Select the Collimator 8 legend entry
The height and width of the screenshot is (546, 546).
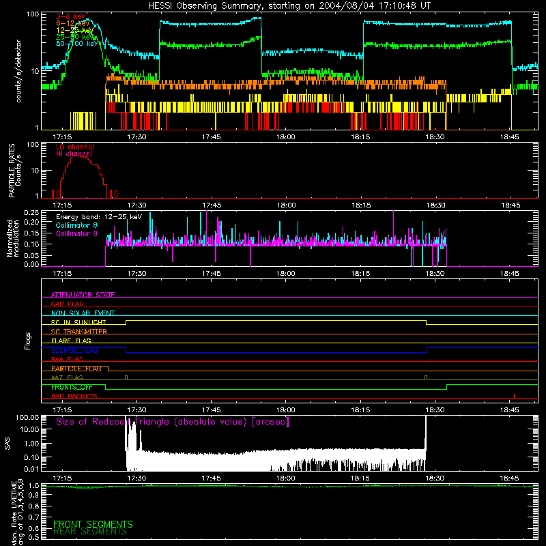coord(76,225)
